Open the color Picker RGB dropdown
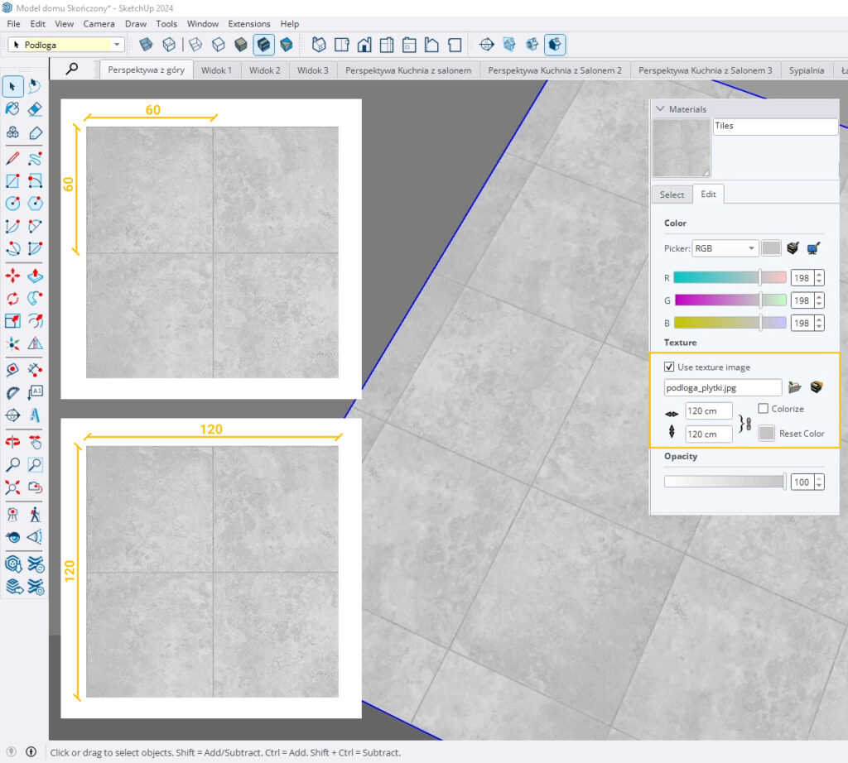Viewport: 848px width, 763px height. pyautogui.click(x=725, y=248)
